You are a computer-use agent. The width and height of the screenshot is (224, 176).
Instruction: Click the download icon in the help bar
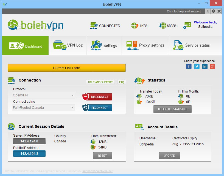click(208, 11)
